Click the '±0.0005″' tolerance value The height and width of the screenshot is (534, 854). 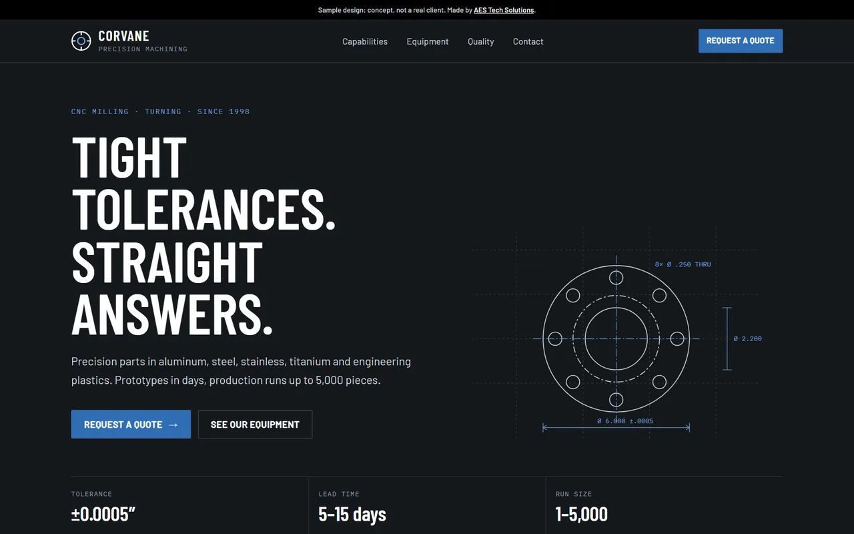click(104, 514)
